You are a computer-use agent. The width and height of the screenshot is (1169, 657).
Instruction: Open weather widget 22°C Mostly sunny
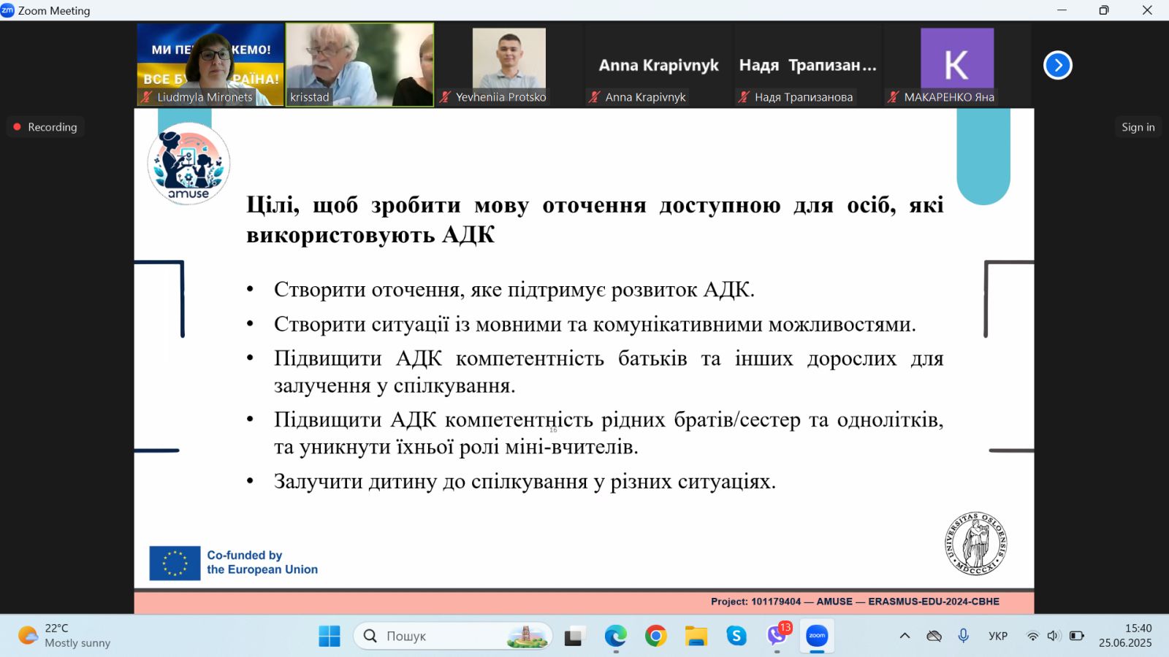pos(64,636)
